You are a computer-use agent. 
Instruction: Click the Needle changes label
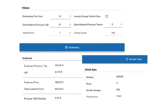pos(93,90)
